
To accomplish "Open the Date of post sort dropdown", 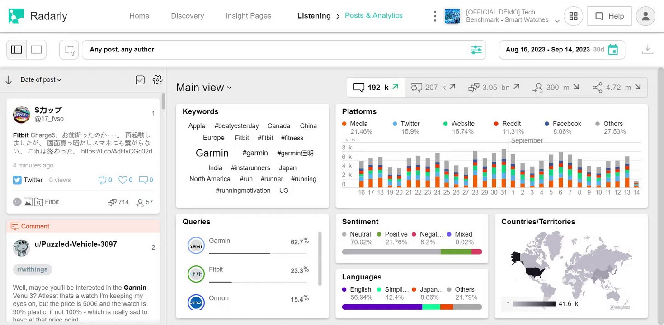I will pyautogui.click(x=41, y=80).
